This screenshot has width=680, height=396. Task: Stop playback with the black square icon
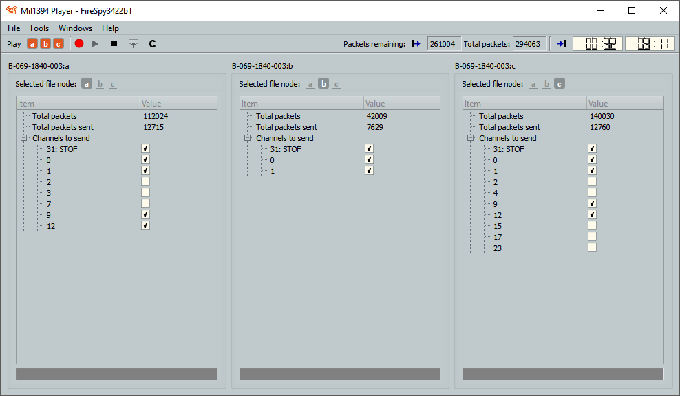point(114,43)
